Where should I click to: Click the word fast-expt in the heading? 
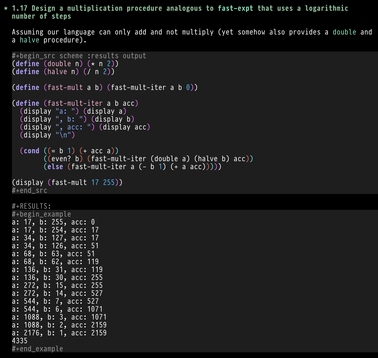235,8
